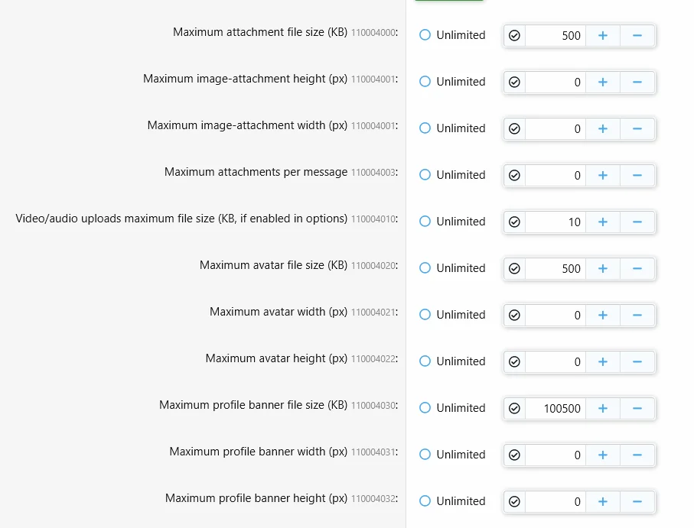Click the profile banner file size field showing 100500

tap(556, 408)
